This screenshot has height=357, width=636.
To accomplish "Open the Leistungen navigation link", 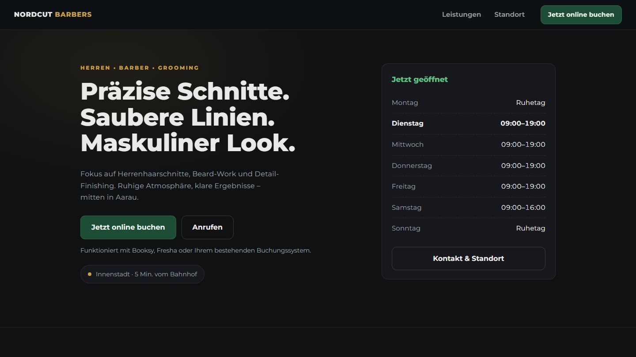I will [462, 15].
